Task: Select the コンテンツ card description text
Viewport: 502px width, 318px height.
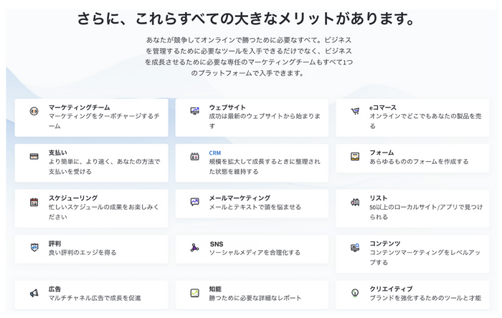Action: pyautogui.click(x=425, y=258)
